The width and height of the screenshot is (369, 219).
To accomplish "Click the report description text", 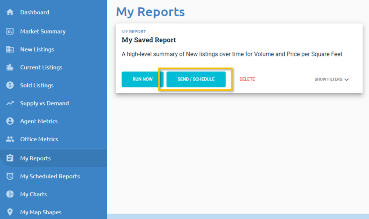I will click(x=232, y=54).
